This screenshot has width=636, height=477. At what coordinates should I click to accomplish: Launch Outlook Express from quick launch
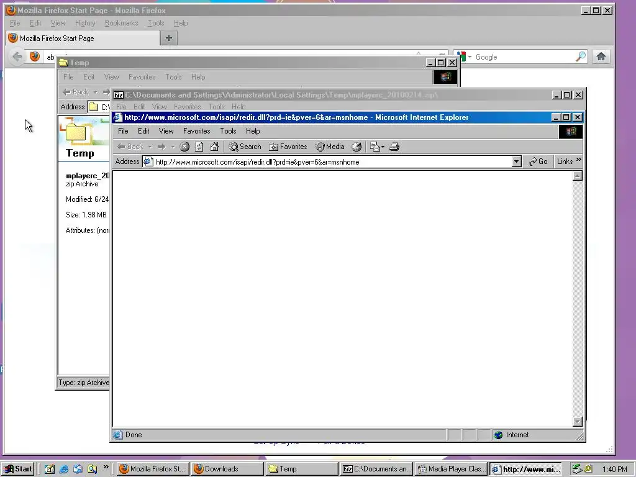point(78,469)
